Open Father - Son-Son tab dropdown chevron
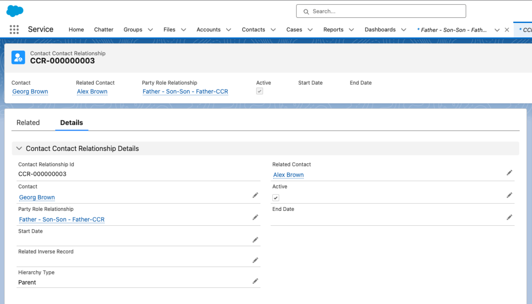The image size is (532, 304). [x=497, y=30]
